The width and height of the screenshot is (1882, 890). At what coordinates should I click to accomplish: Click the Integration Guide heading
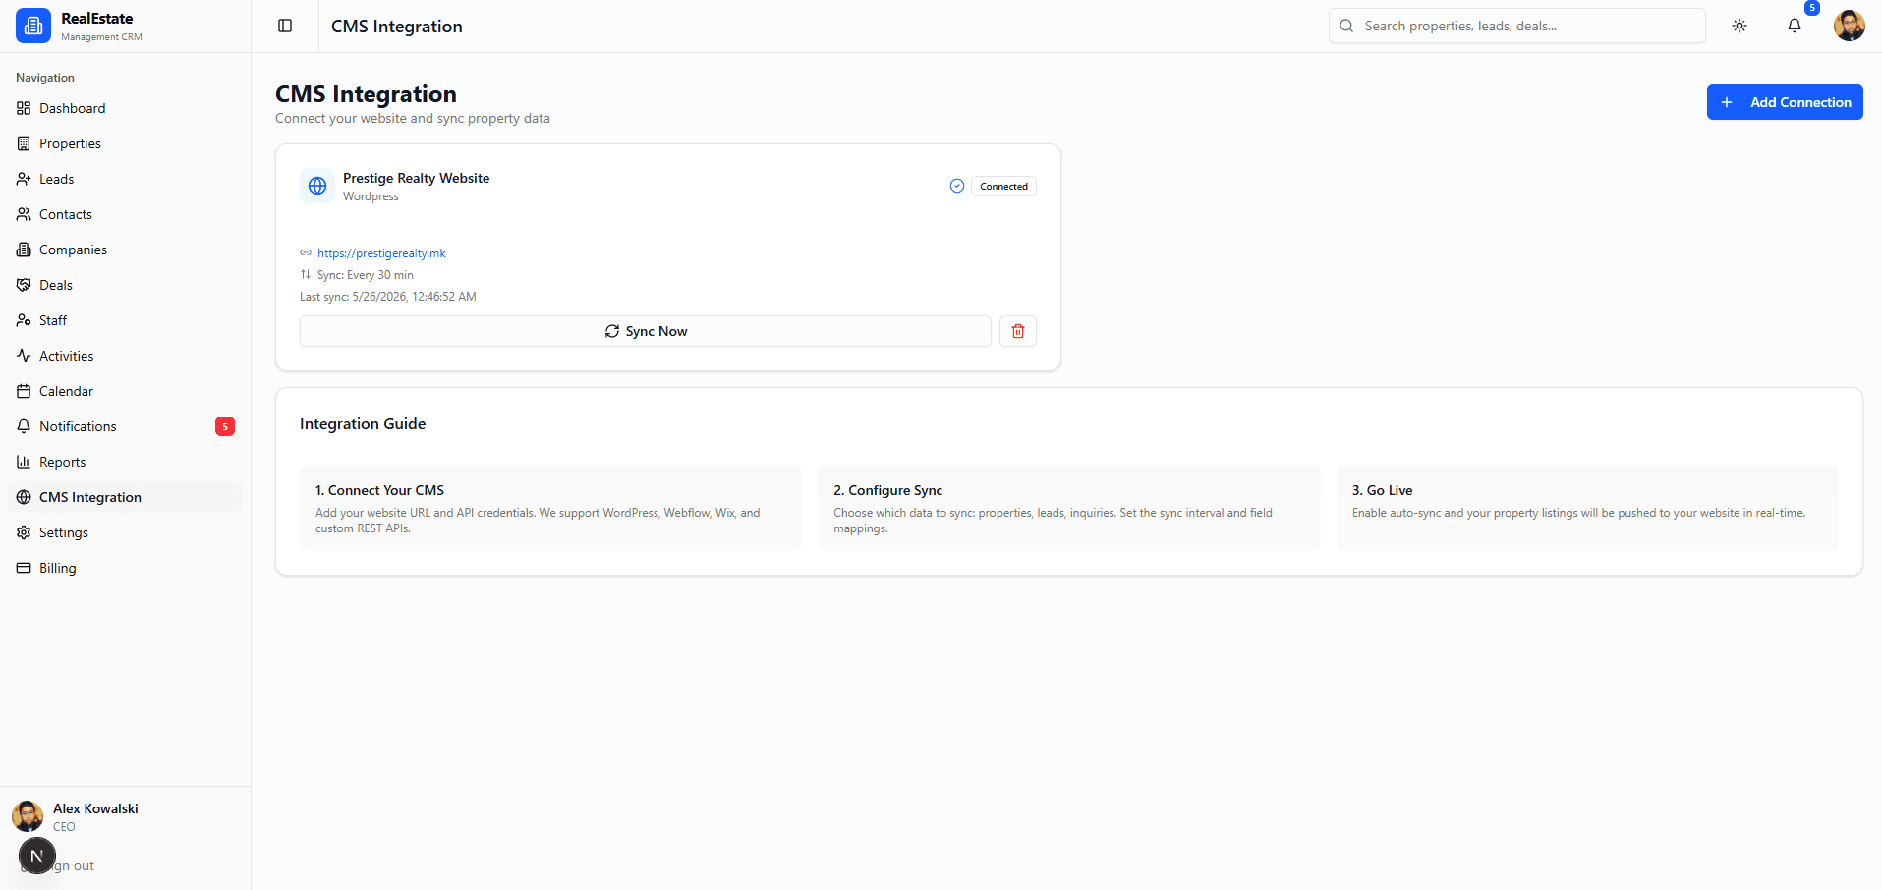click(x=363, y=424)
